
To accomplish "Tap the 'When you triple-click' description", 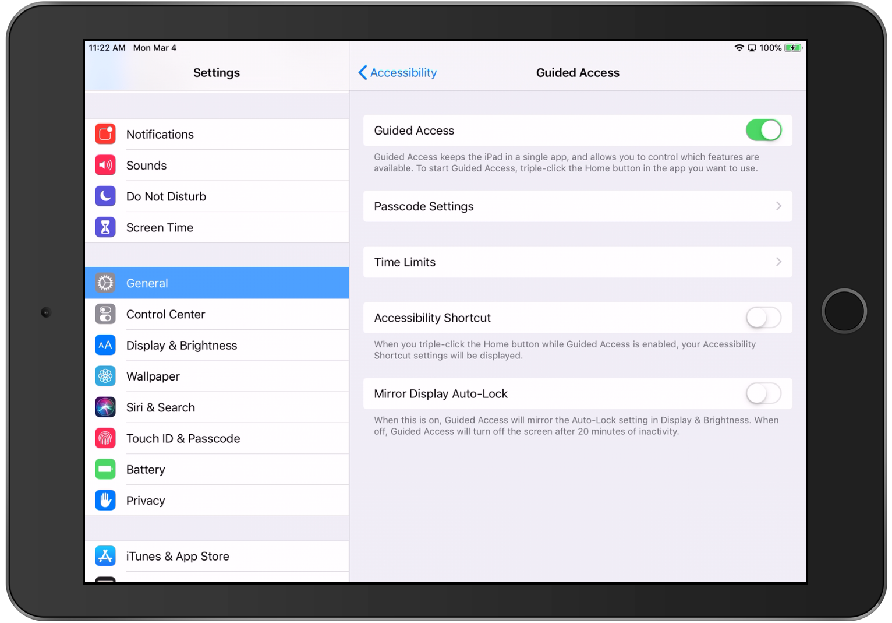I will (565, 350).
